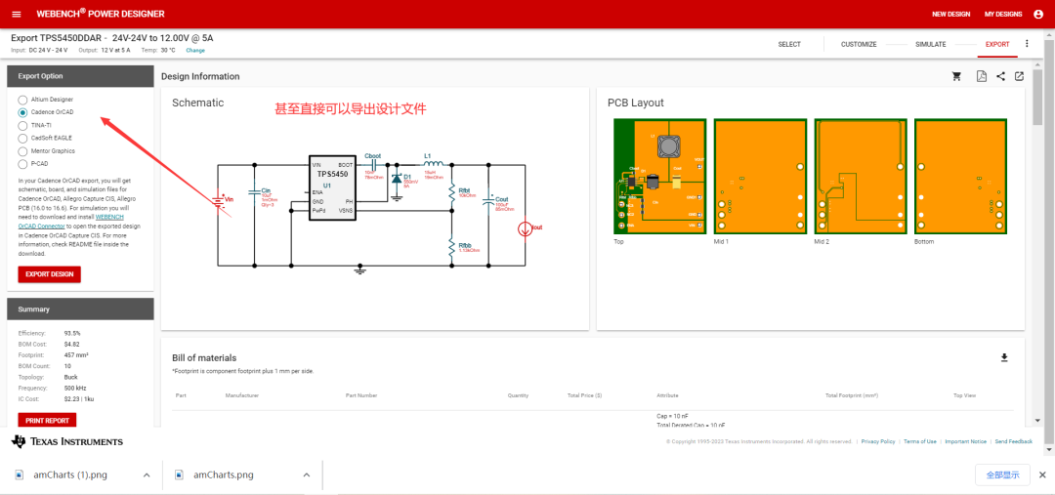The height and width of the screenshot is (495, 1055).
Task: Open the Privacy Policy link
Action: coord(878,442)
